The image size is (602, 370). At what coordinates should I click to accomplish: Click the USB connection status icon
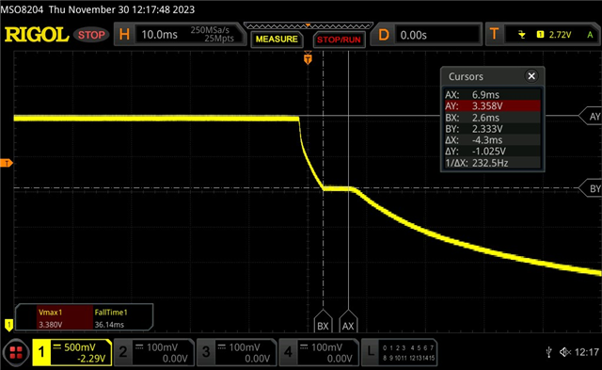549,352
